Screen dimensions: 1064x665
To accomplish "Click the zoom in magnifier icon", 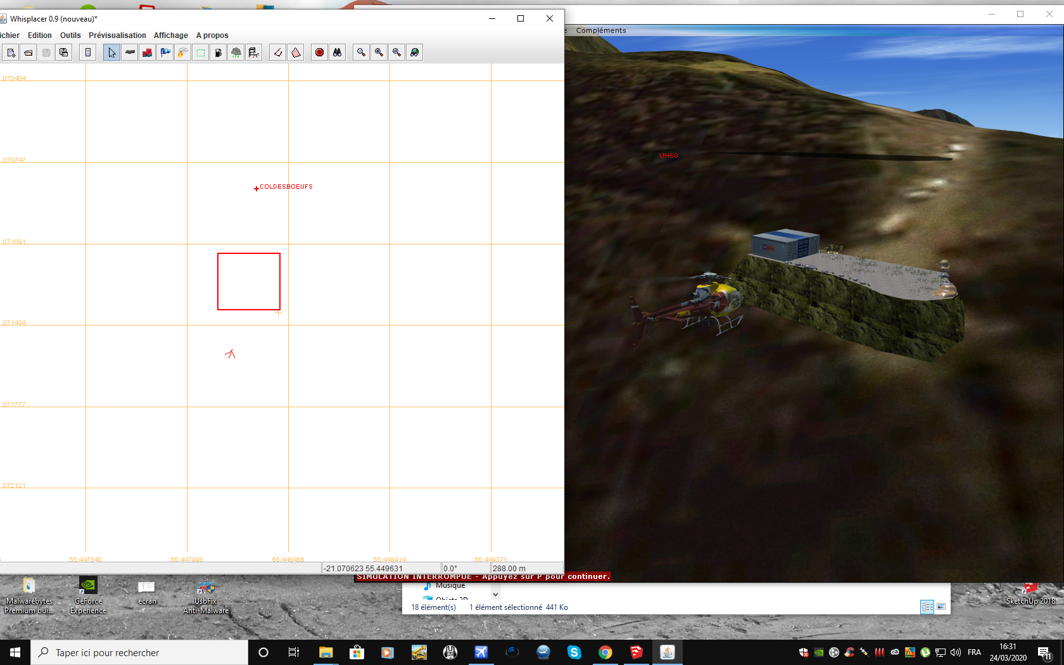I will (379, 53).
